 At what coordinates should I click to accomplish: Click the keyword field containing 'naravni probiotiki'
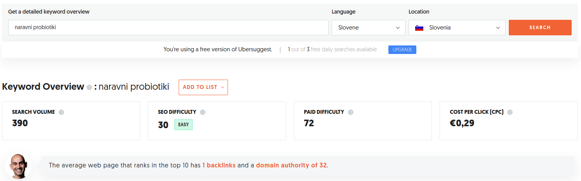click(168, 28)
